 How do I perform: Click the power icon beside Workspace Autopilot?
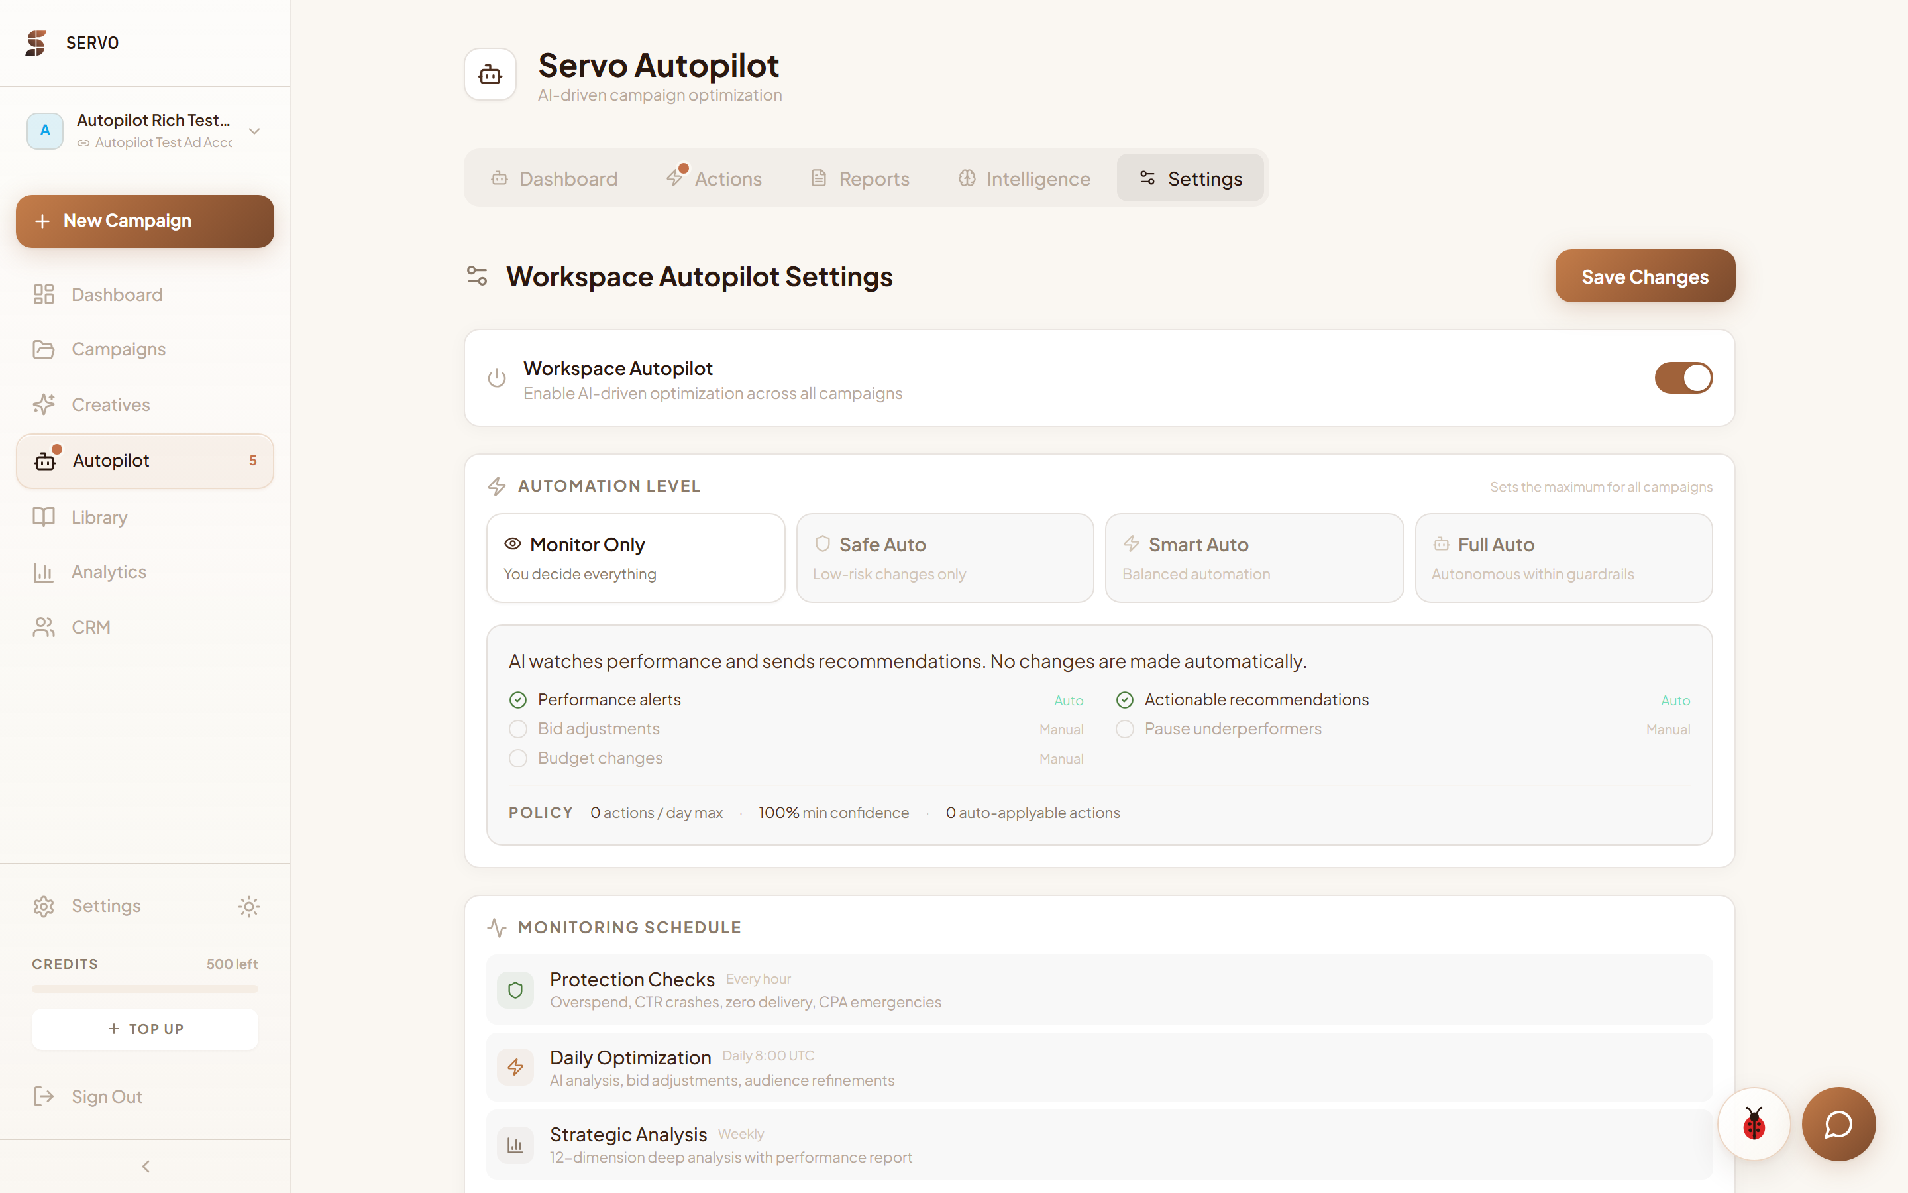tap(497, 378)
